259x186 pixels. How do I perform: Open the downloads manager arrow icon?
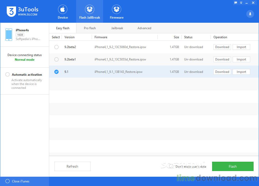click(x=250, y=14)
